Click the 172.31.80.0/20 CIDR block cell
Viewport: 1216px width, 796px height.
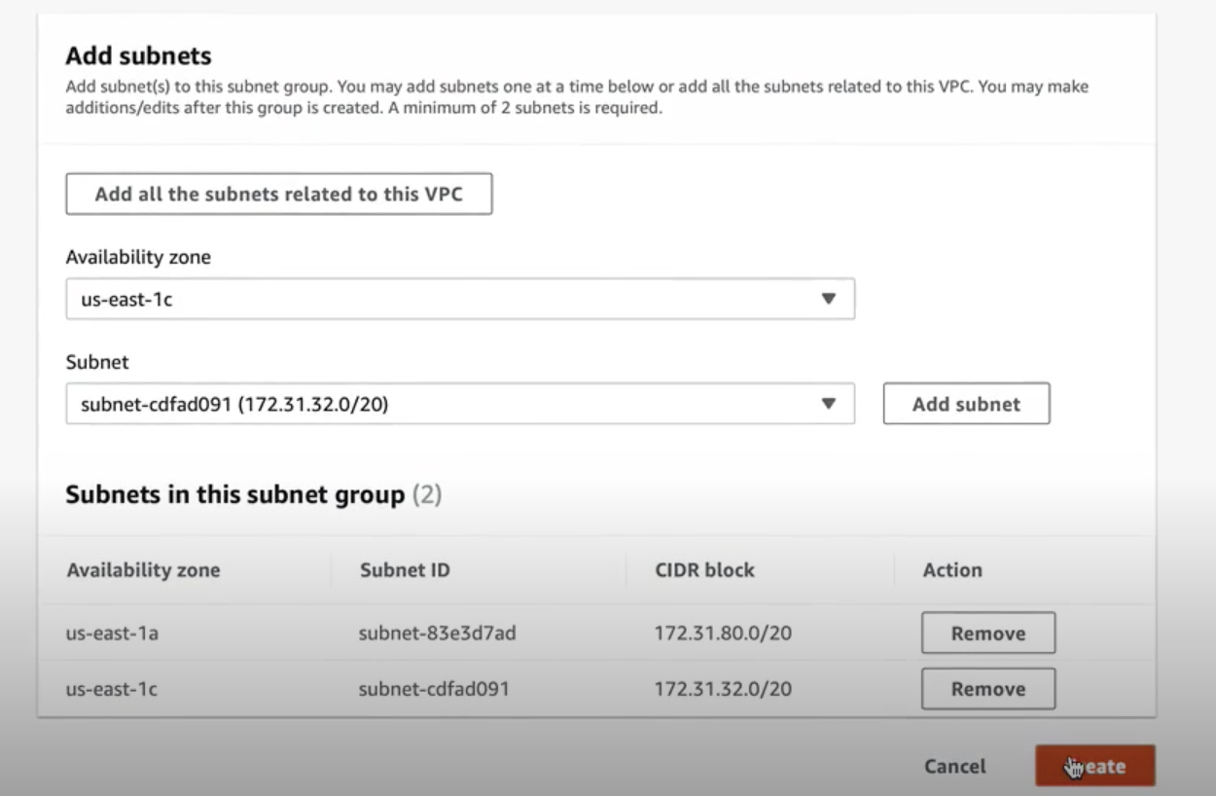point(722,633)
